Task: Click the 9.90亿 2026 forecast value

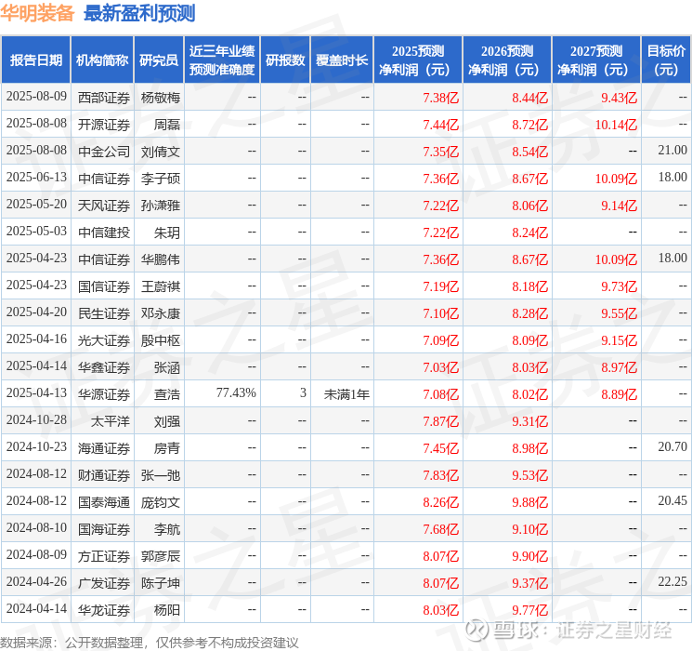Action: click(x=529, y=556)
